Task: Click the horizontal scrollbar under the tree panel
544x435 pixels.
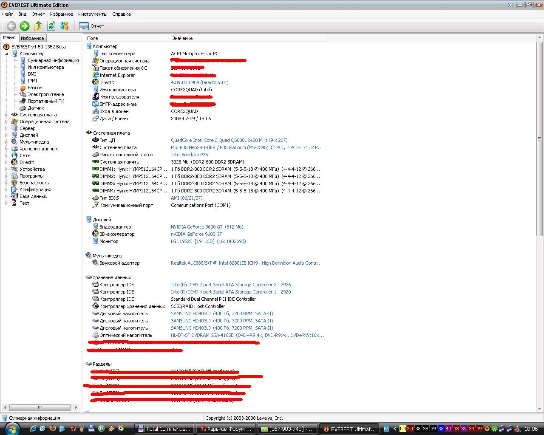Action: pyautogui.click(x=40, y=407)
